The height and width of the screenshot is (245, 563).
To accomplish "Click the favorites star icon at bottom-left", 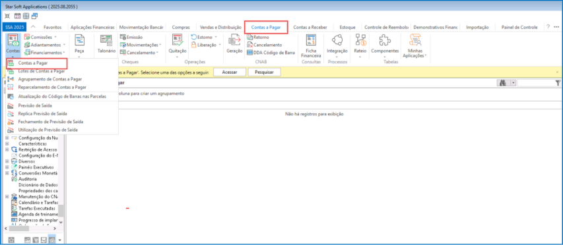I will pos(11,240).
